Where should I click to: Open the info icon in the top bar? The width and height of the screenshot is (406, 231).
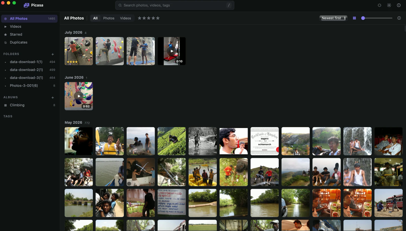point(399,5)
